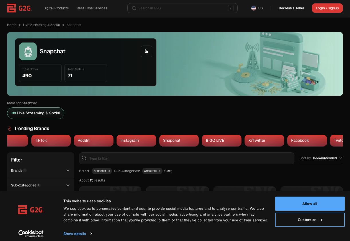Click the Customize cookies button
350x241 pixels.
[x=310, y=220]
